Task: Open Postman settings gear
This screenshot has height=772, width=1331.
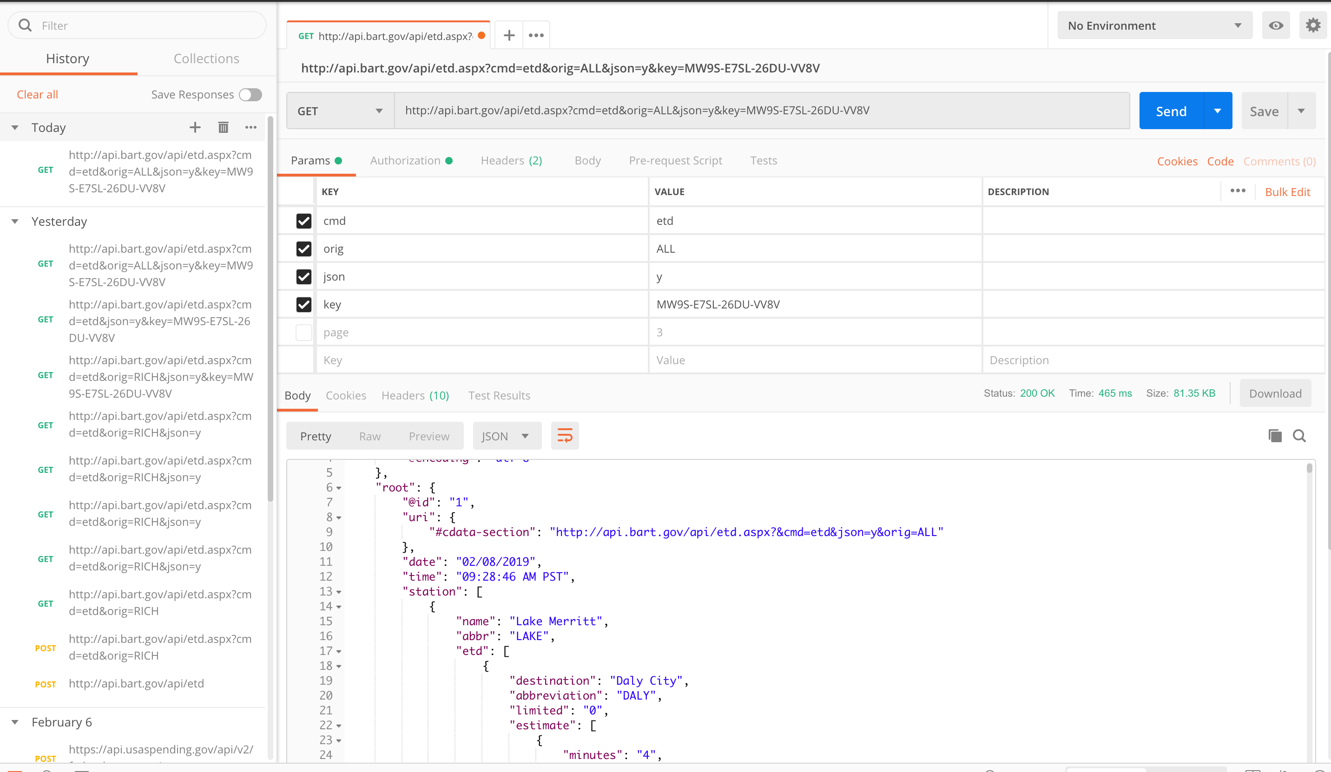Action: click(x=1313, y=25)
